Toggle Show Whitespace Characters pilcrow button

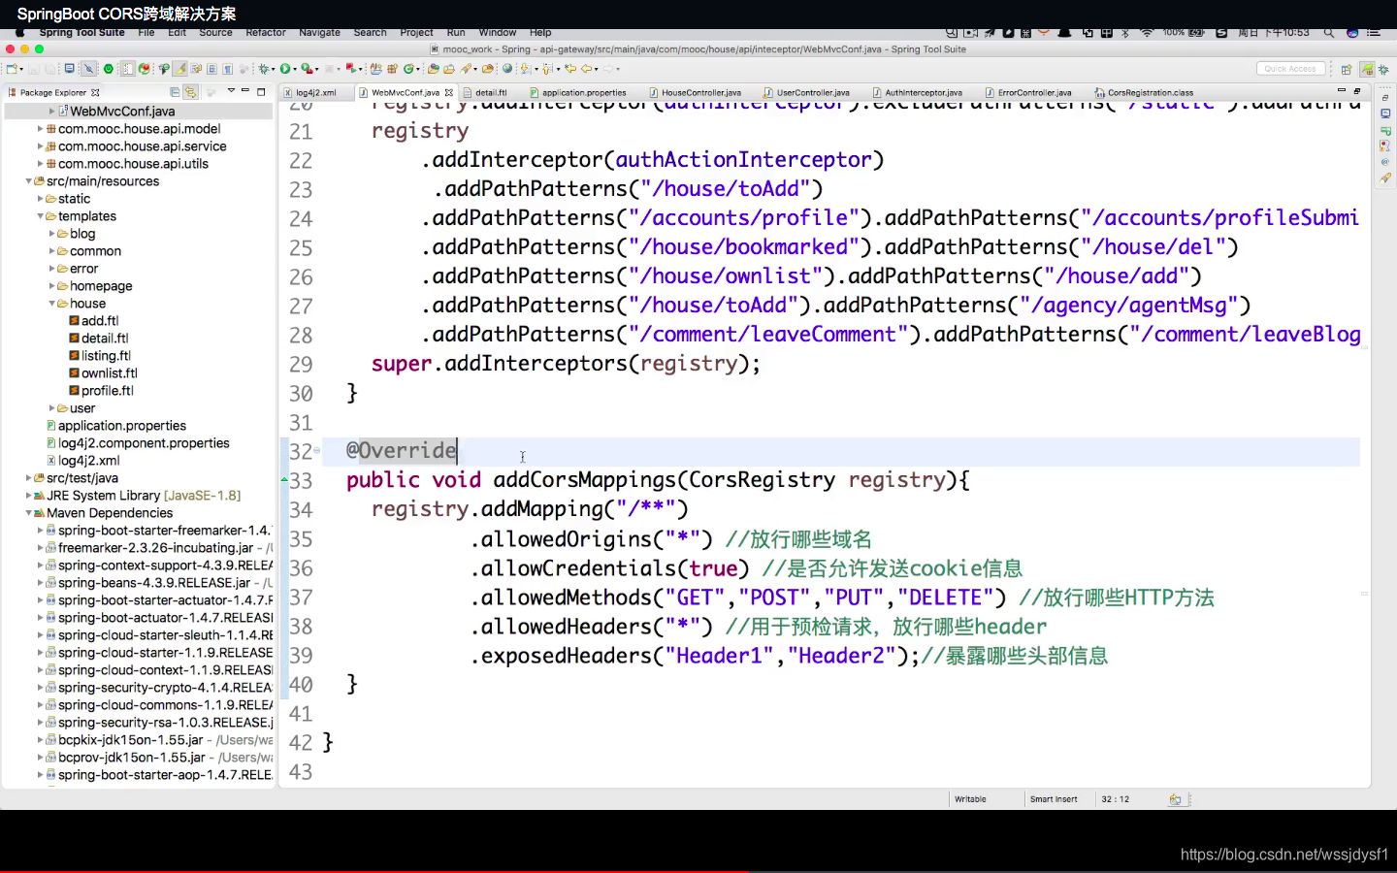tap(227, 69)
